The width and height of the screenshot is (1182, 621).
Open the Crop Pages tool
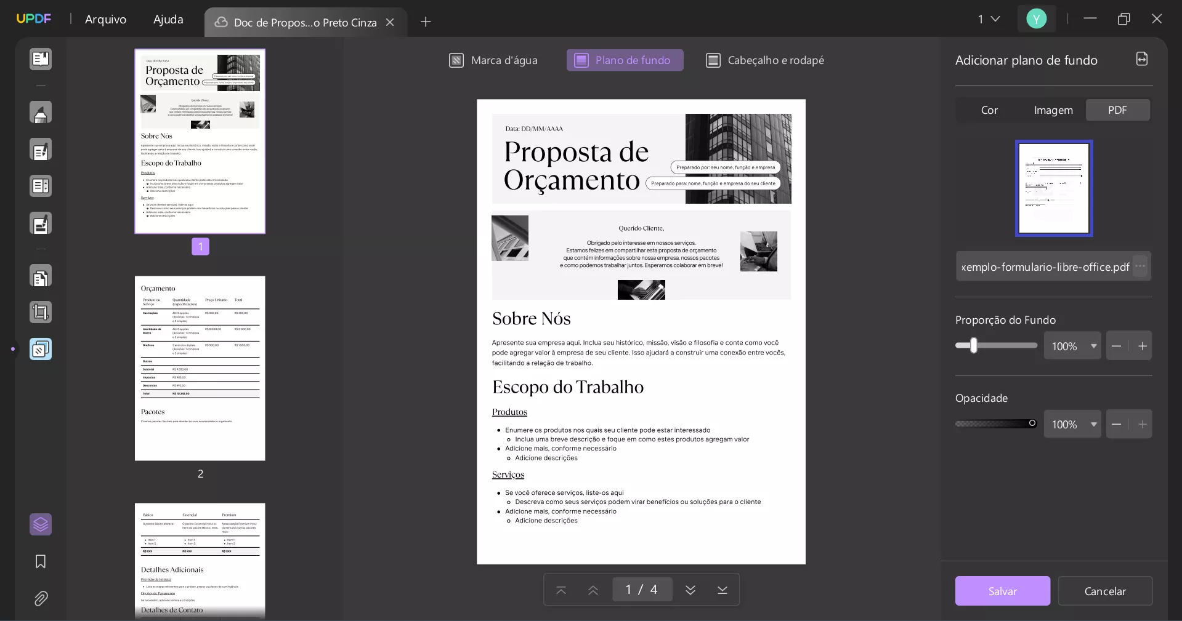(x=41, y=312)
